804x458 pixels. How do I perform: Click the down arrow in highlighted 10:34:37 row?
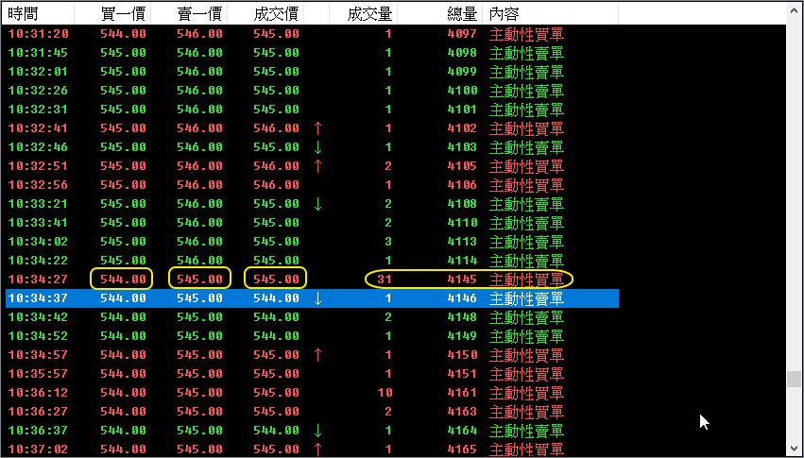click(x=317, y=298)
